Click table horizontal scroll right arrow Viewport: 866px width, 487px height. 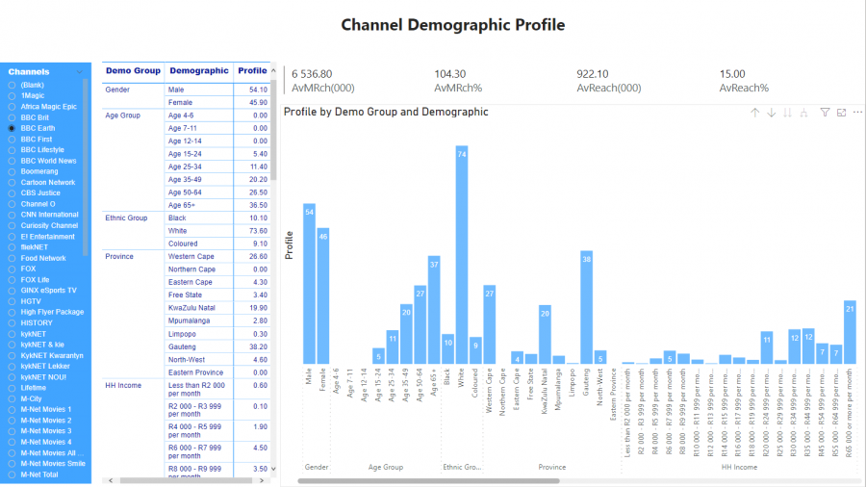pyautogui.click(x=262, y=480)
